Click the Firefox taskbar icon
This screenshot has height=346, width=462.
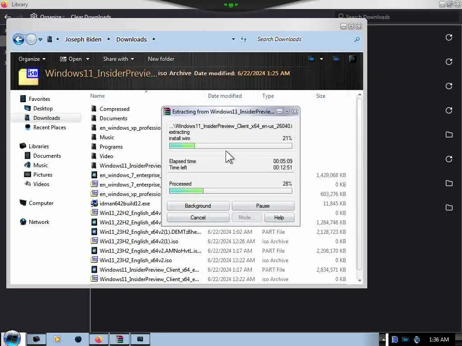pyautogui.click(x=98, y=339)
